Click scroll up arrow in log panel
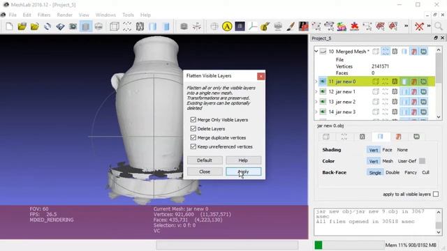 pos(439,212)
